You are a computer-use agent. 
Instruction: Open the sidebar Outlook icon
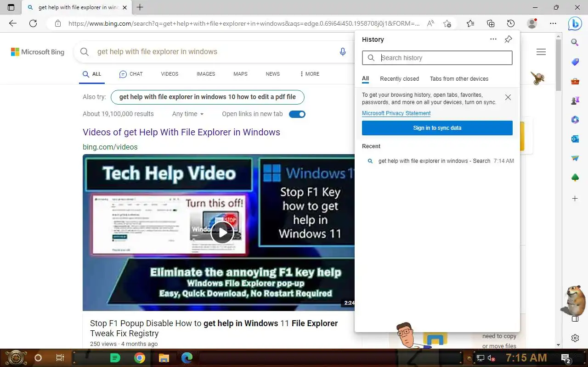575,139
